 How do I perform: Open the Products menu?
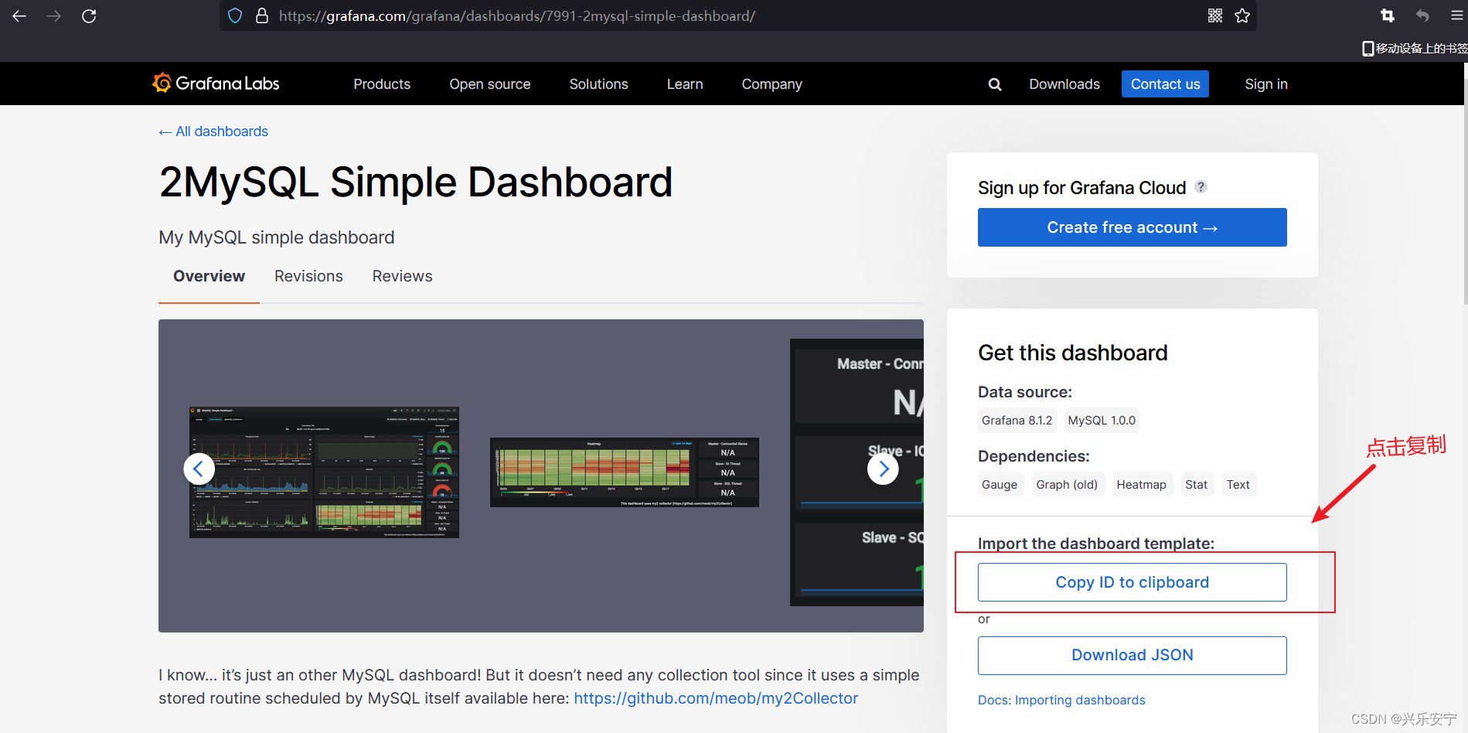(x=382, y=84)
